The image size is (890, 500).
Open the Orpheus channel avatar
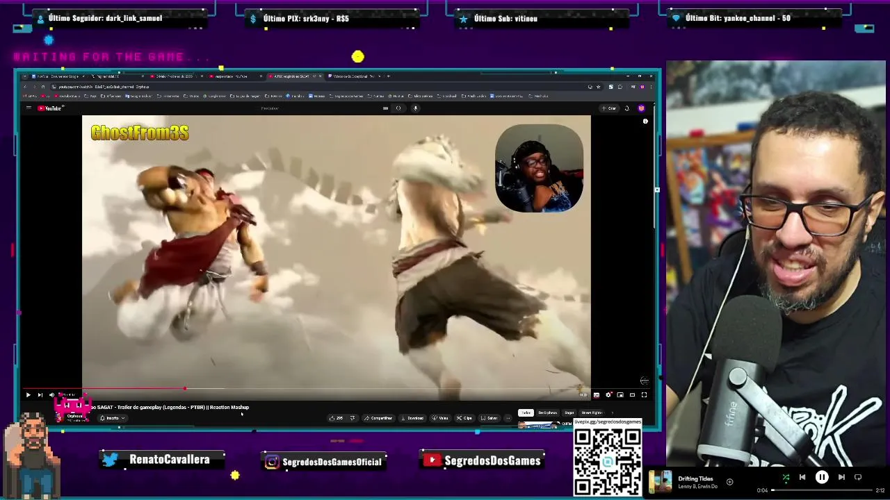[x=60, y=417]
